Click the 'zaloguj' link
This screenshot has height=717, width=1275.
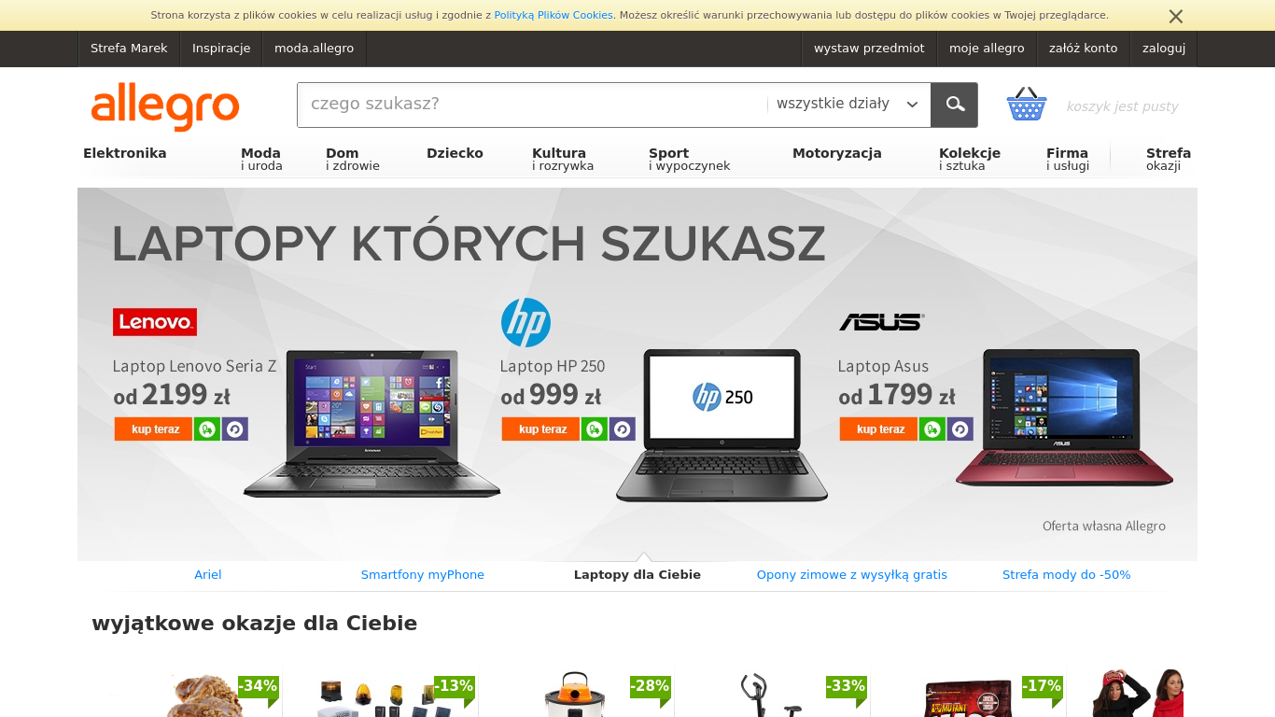[x=1163, y=49]
